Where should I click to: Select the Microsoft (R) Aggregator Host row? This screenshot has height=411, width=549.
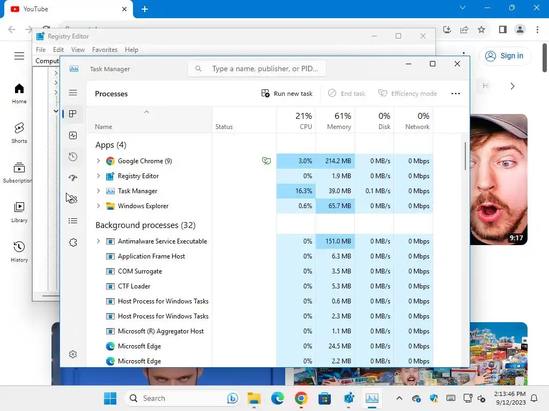[x=259, y=331]
